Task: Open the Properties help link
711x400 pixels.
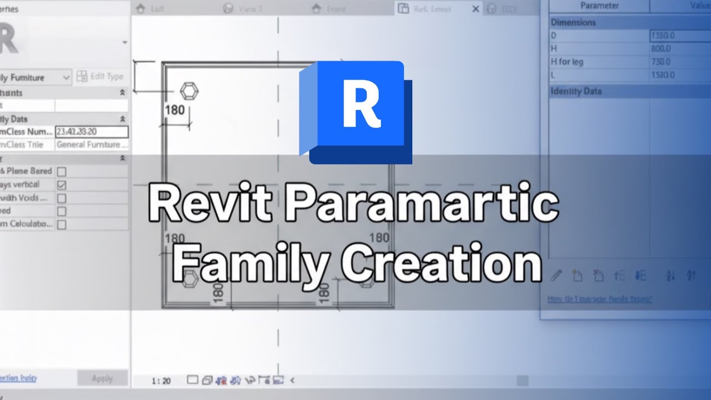Action: click(x=18, y=378)
